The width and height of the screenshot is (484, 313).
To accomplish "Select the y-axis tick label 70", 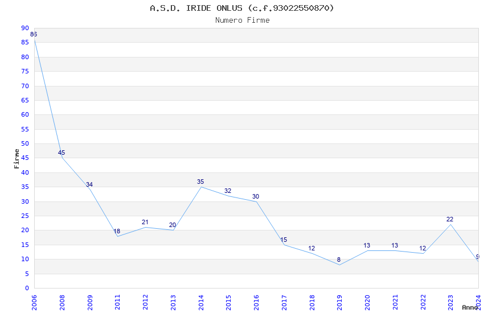I will coord(25,86).
